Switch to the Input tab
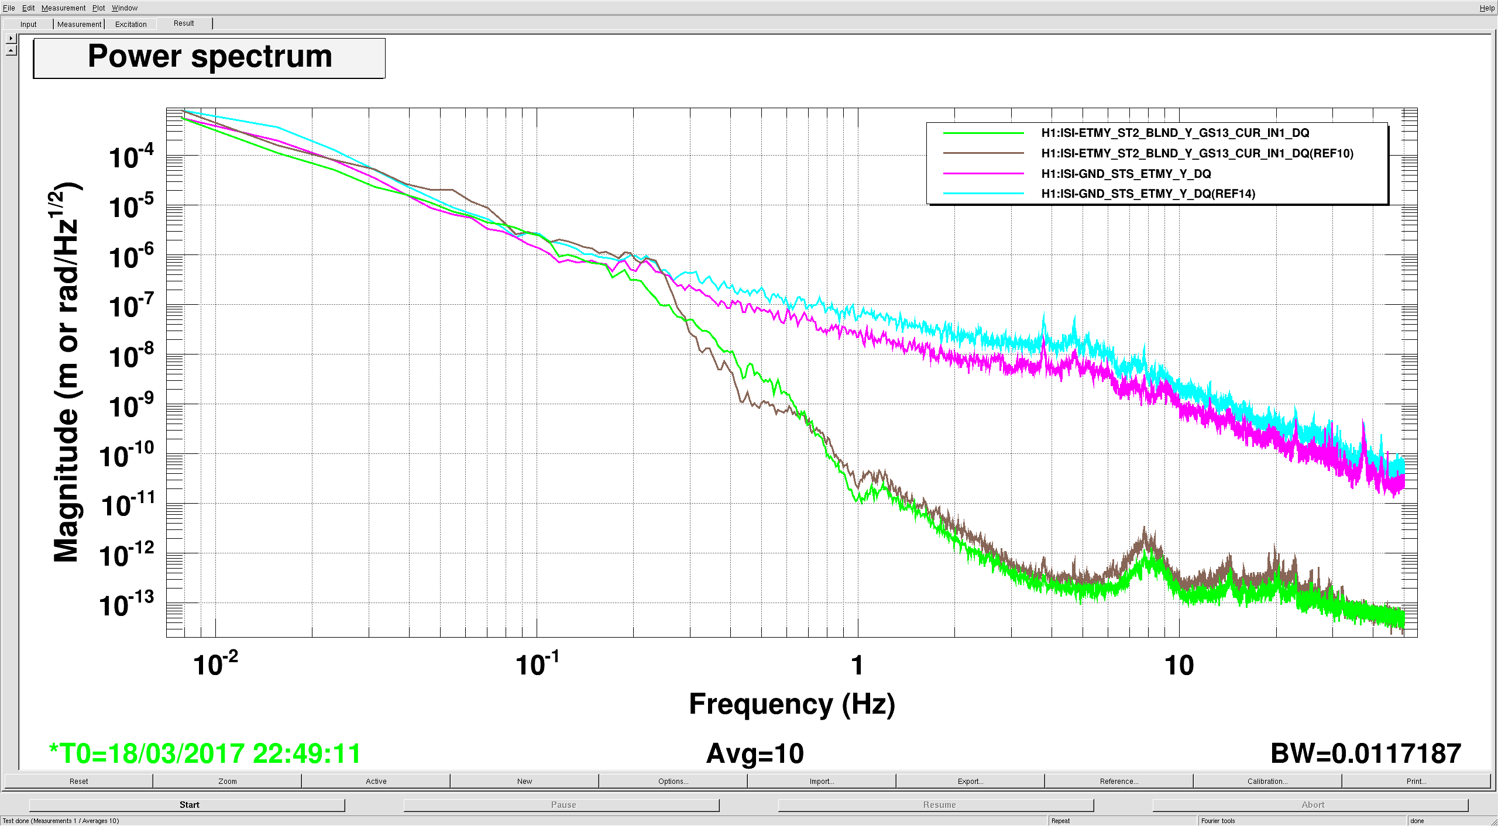Screen dimensions: 1498x826 coord(28,24)
